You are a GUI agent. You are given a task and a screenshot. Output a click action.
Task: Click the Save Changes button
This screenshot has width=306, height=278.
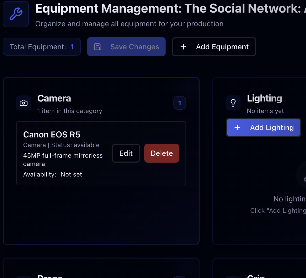tap(126, 47)
